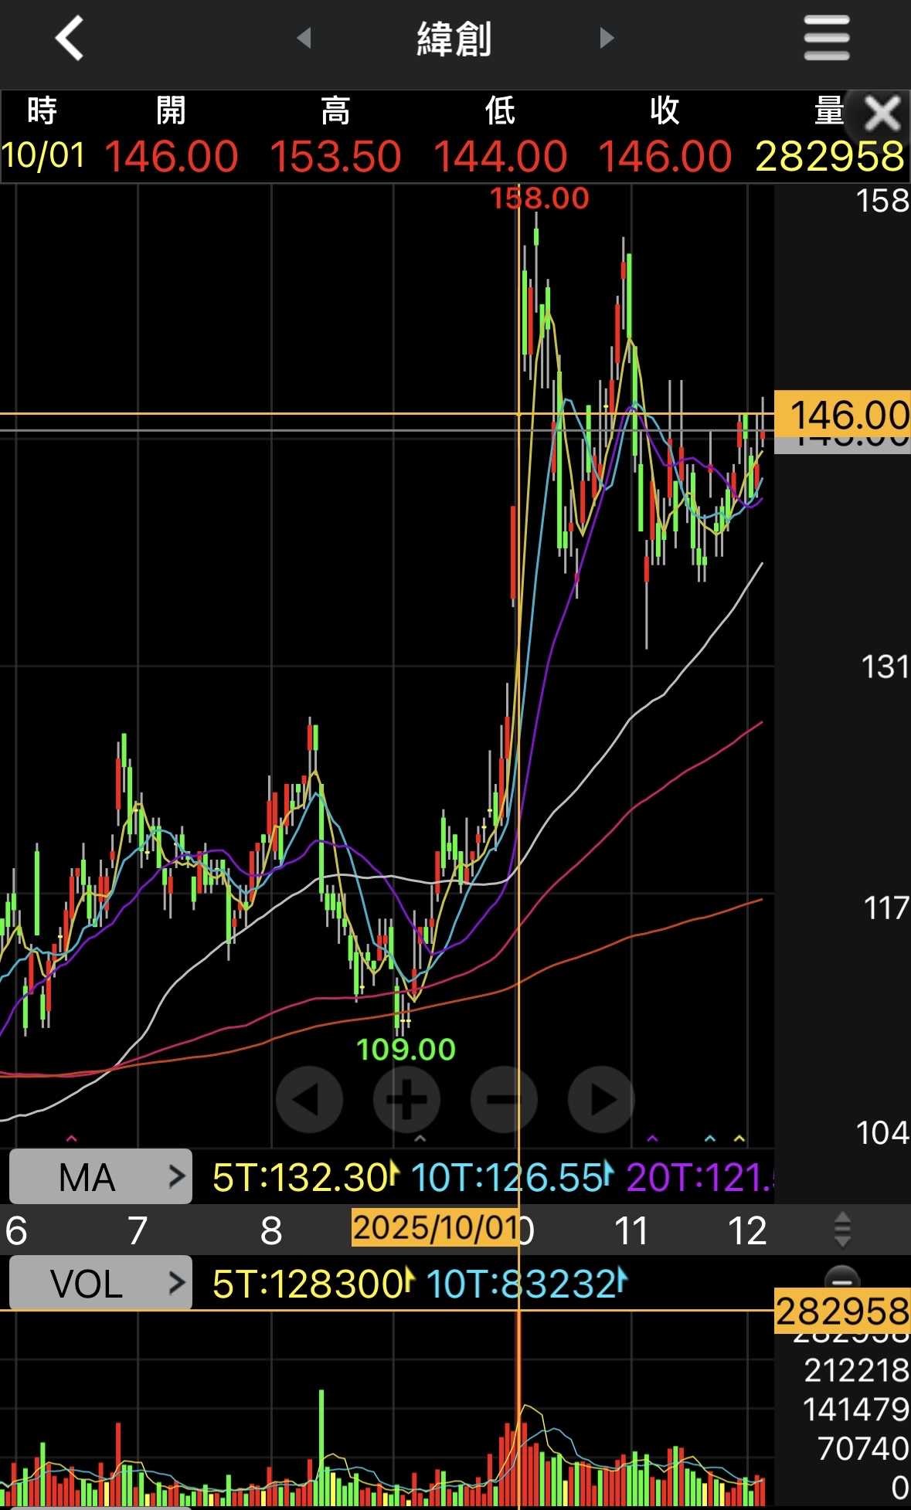This screenshot has width=911, height=1510.
Task: Zoom out the chart with the minus button
Action: pyautogui.click(x=504, y=1099)
